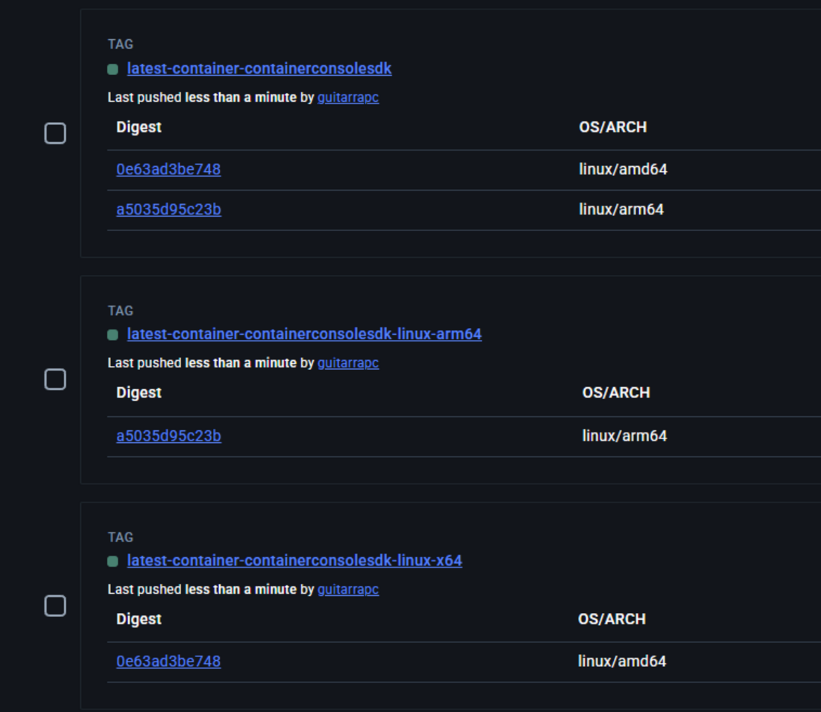Open digest 0e63ad3be748 under the linux-x64 tag
The image size is (821, 712).
(x=169, y=661)
